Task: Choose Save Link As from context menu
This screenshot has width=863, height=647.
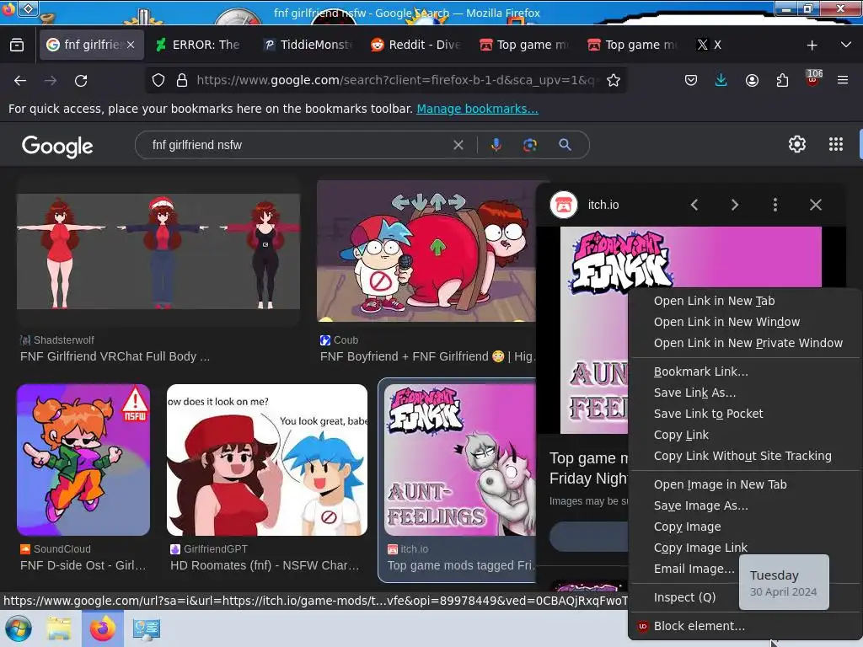Action: click(694, 393)
